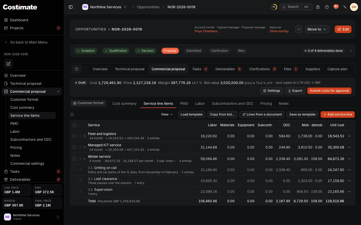Collapse the Winter service row
361x225 pixels.
pos(84,159)
